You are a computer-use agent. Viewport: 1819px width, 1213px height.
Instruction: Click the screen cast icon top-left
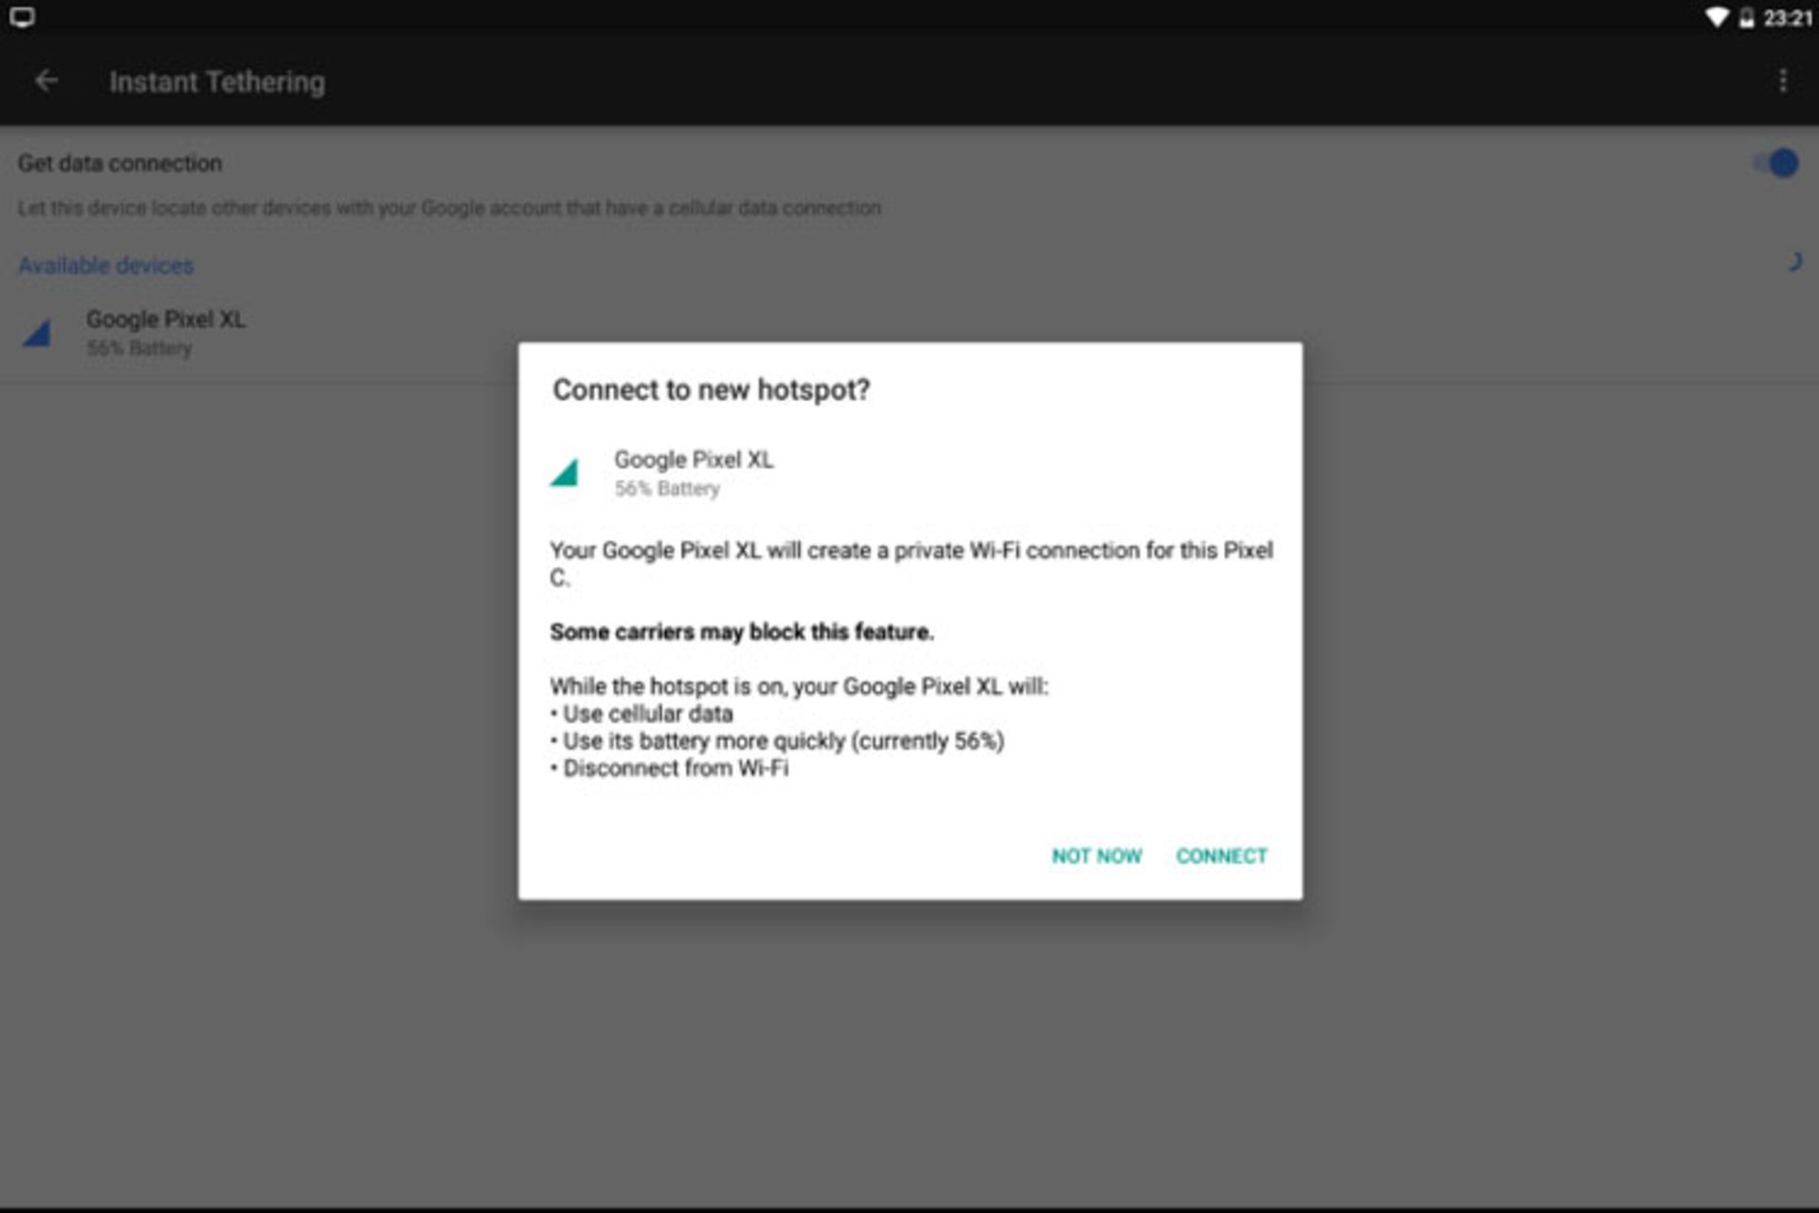coord(22,18)
